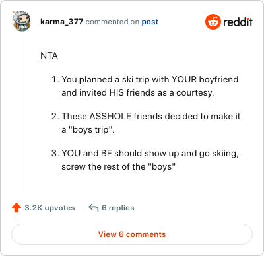Click the 'reddit' wordmark text
The width and height of the screenshot is (264, 256).
(x=238, y=22)
